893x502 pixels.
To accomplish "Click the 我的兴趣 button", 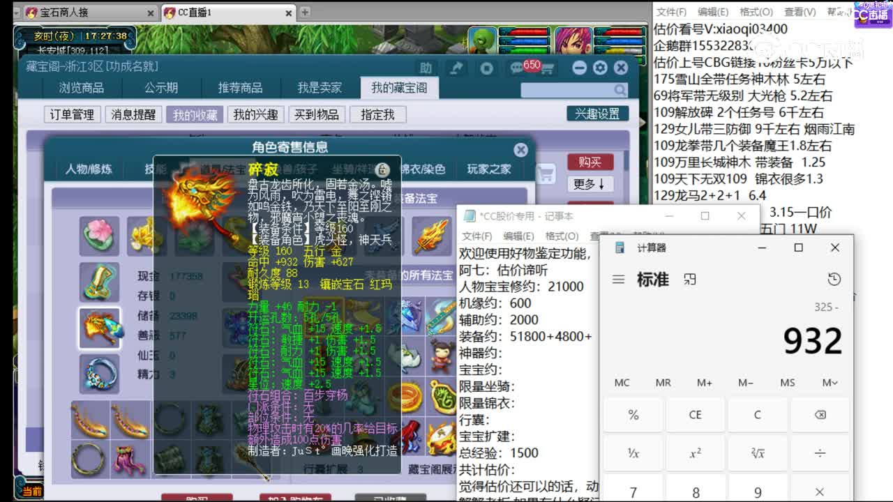I will point(255,115).
